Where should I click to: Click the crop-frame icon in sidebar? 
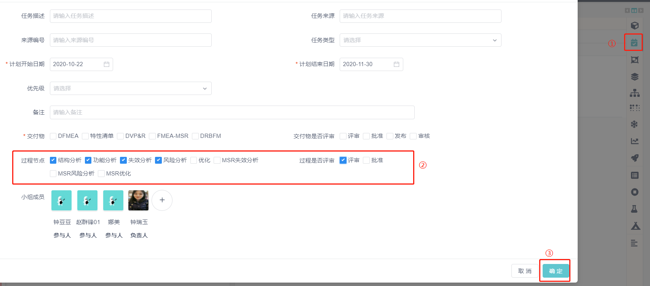tap(634, 60)
